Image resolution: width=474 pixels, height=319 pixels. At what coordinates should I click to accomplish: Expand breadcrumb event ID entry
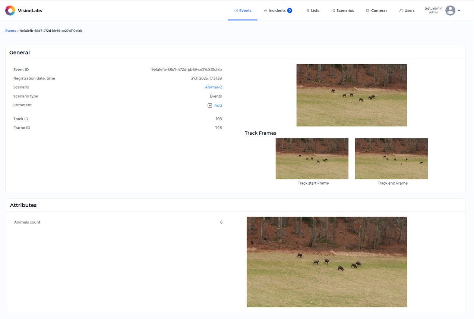51,31
